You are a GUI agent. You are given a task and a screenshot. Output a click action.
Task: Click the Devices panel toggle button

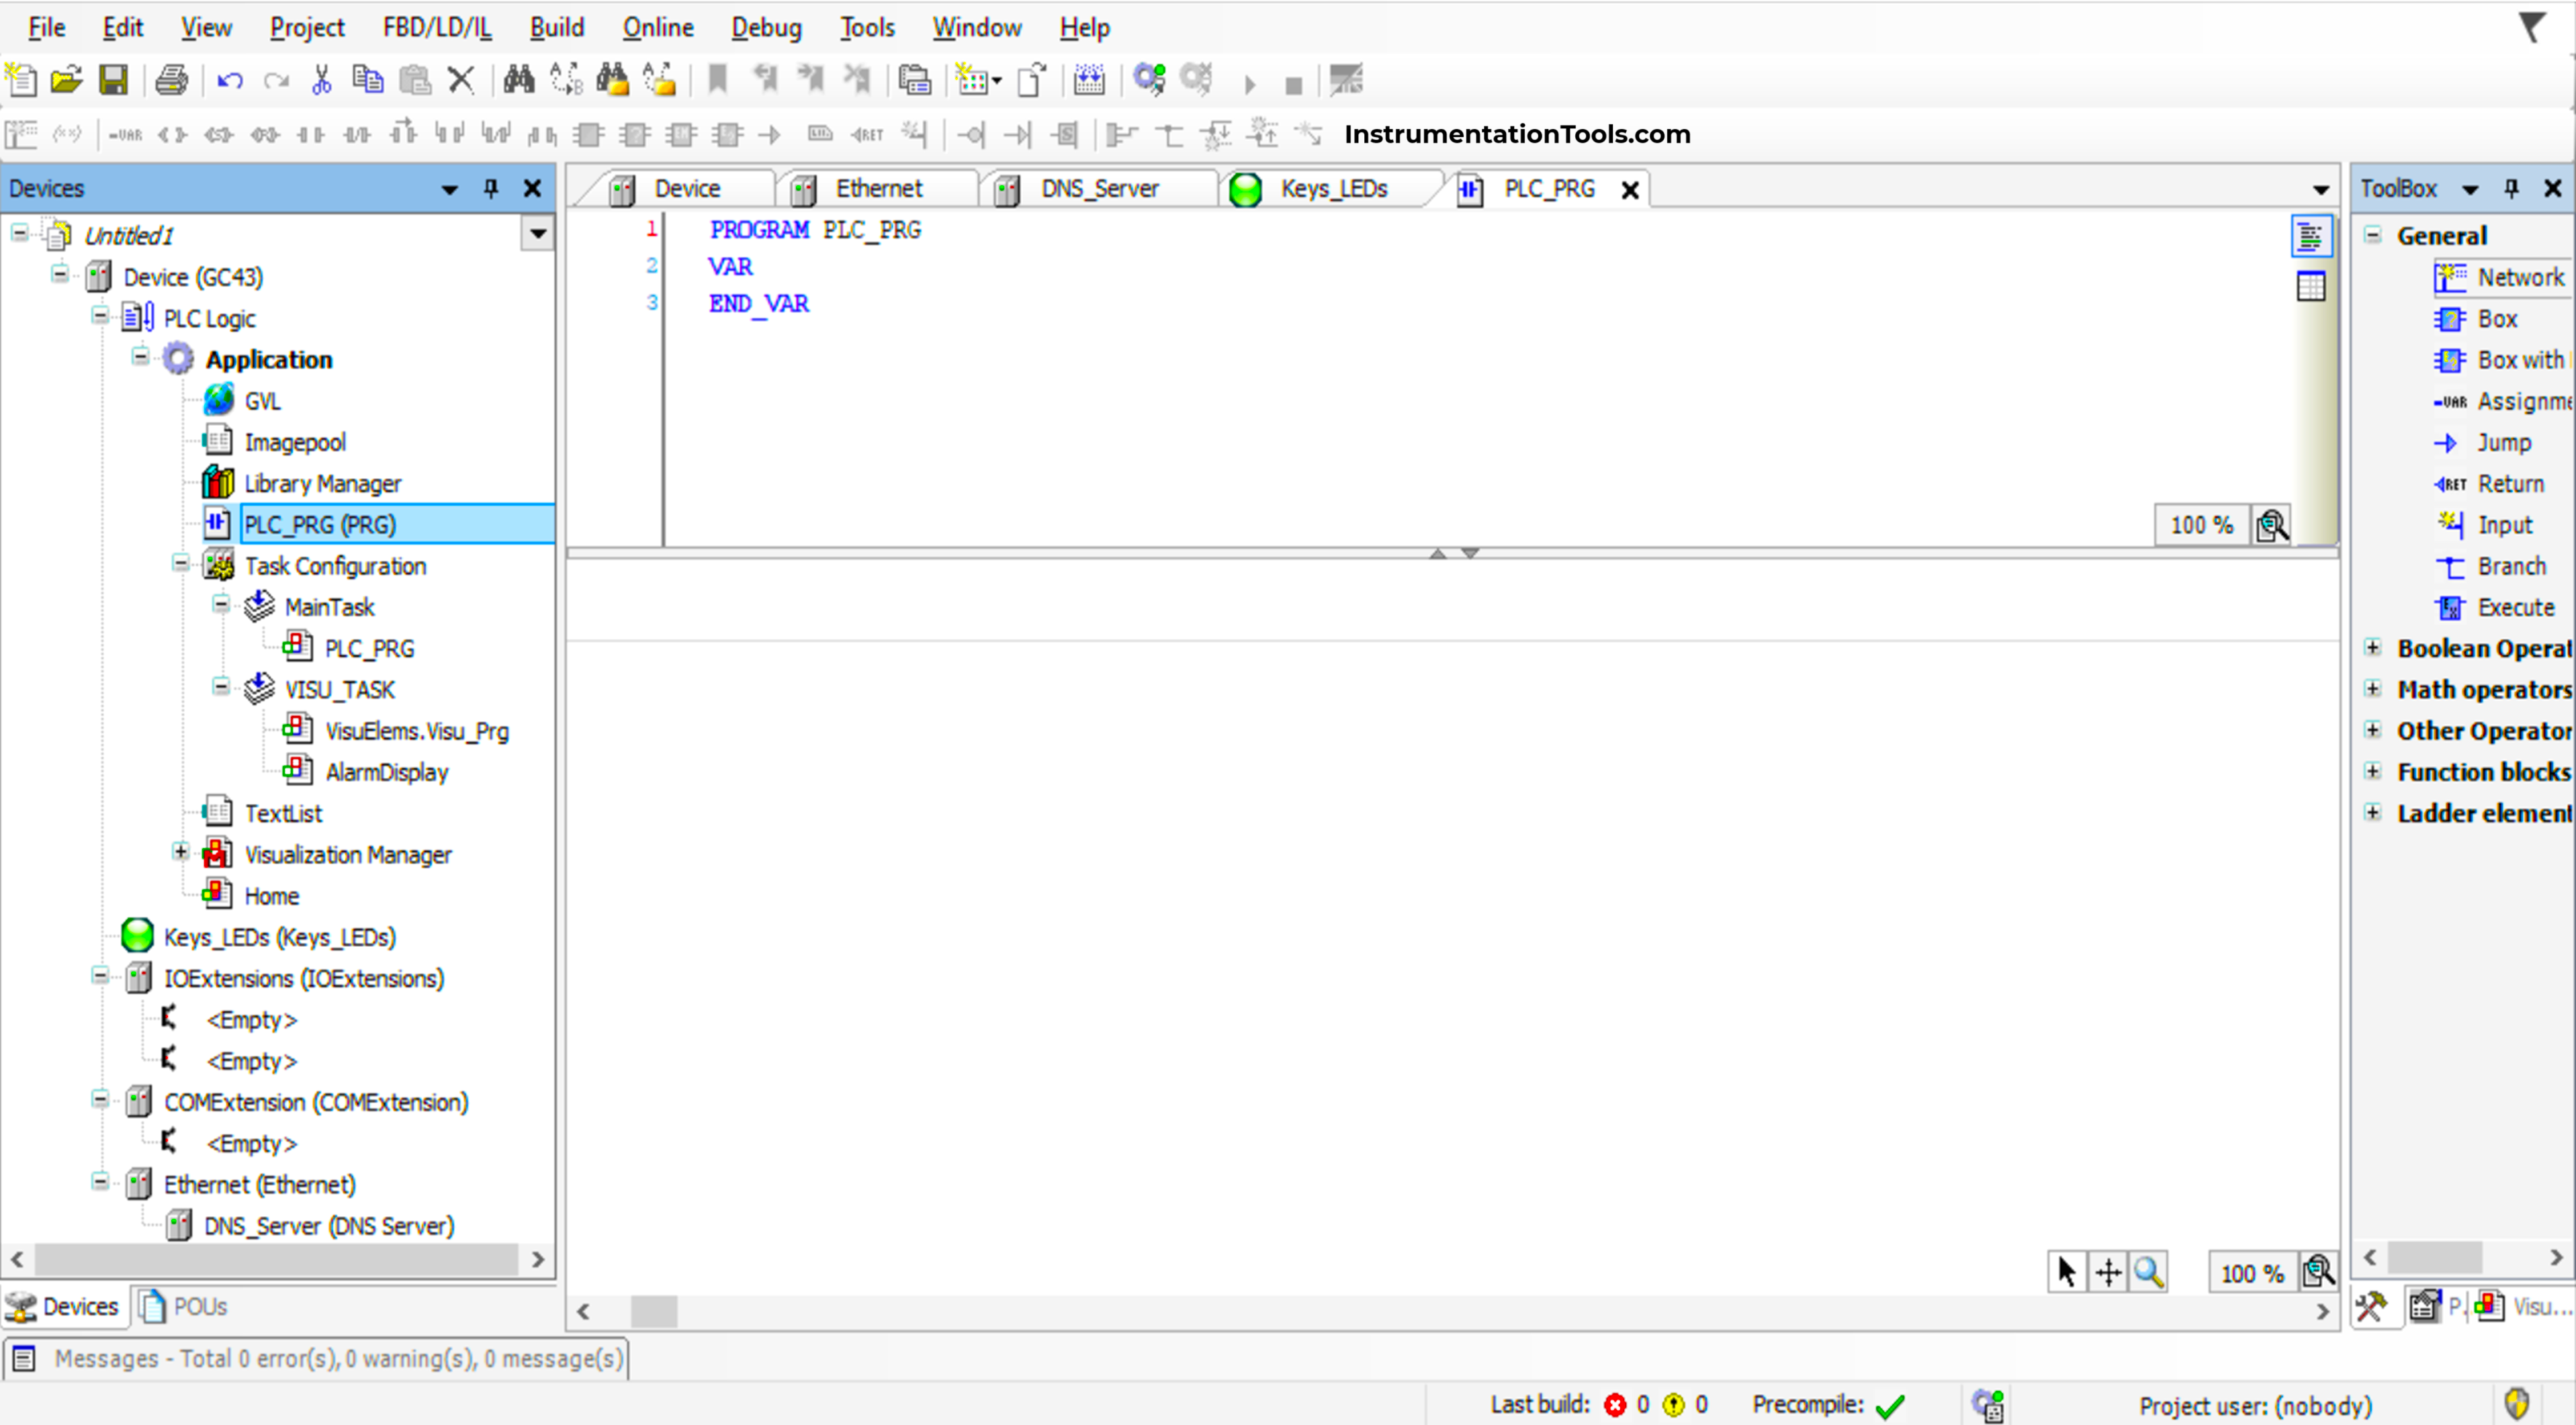pos(453,188)
